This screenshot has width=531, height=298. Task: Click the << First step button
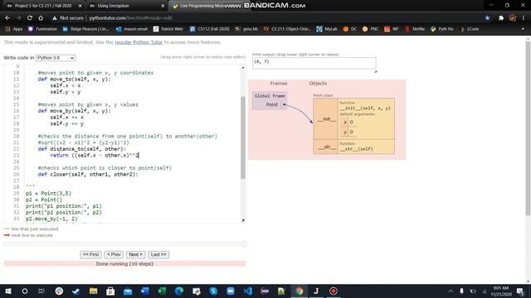tap(90, 254)
